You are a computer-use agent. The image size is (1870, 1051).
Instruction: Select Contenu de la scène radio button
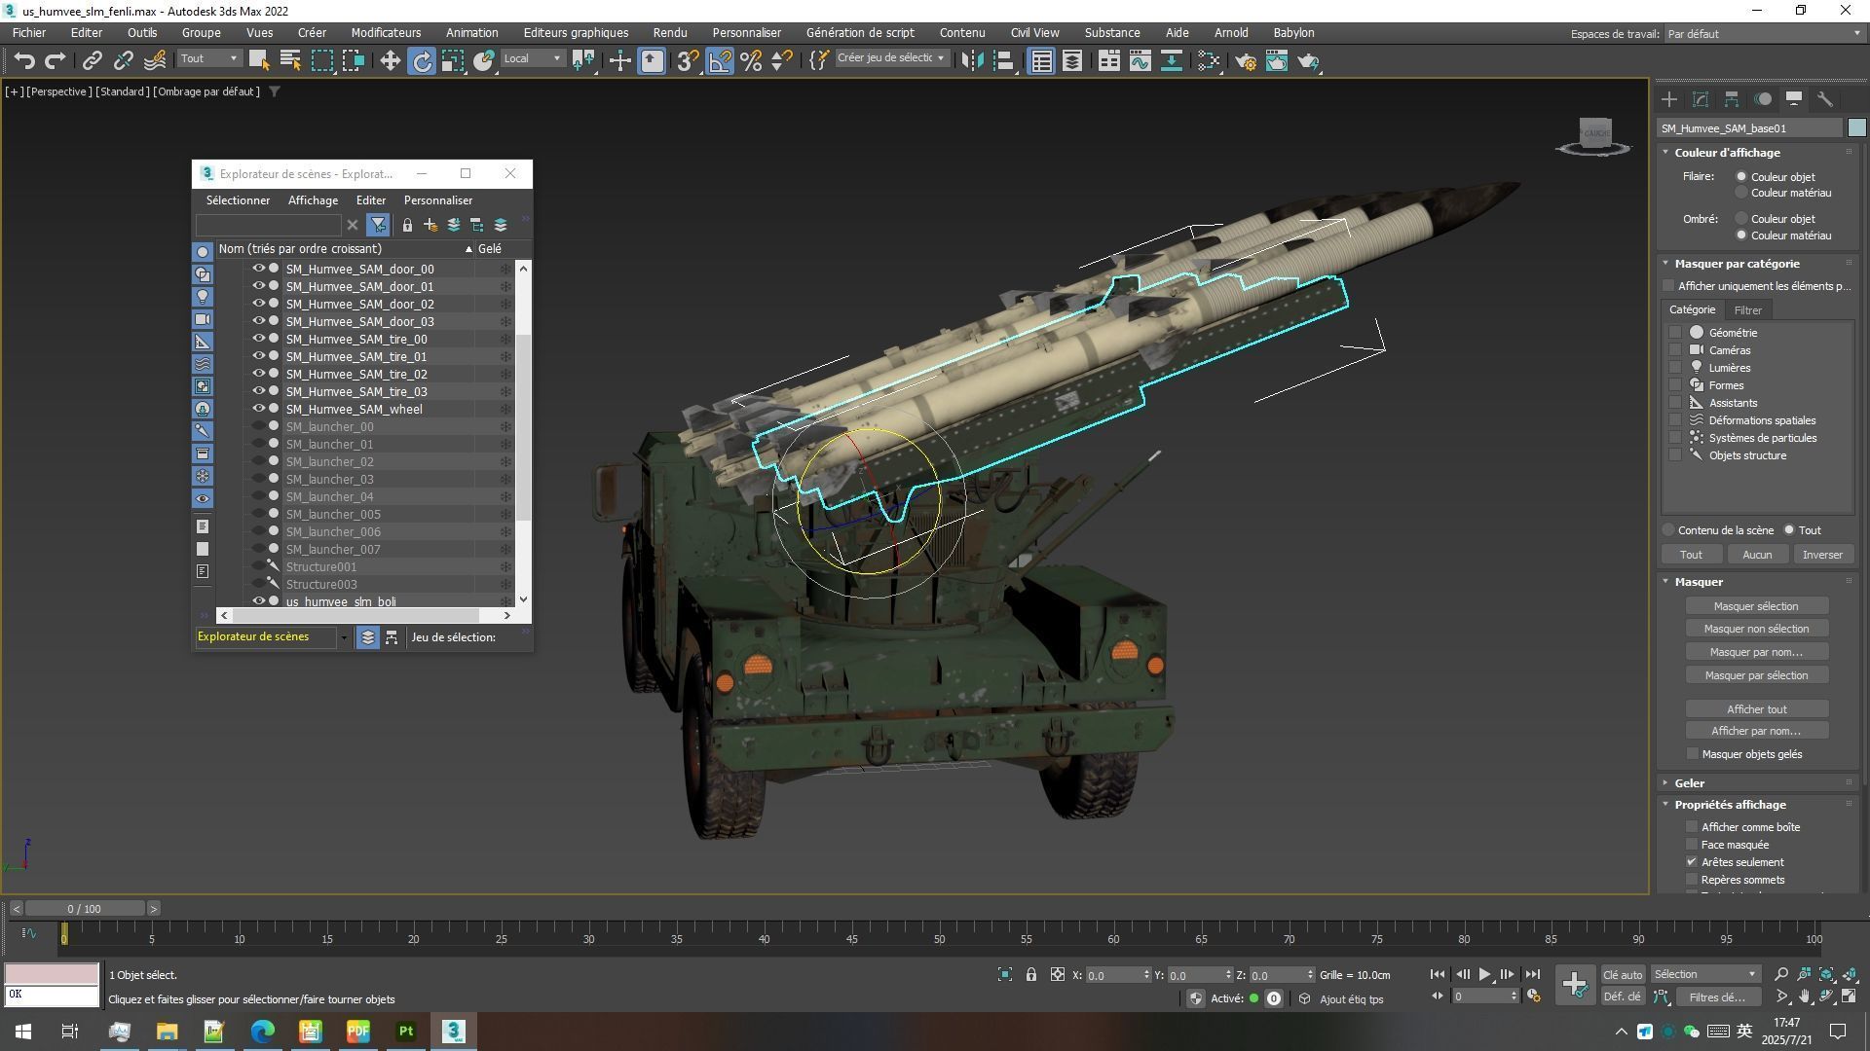click(1669, 530)
